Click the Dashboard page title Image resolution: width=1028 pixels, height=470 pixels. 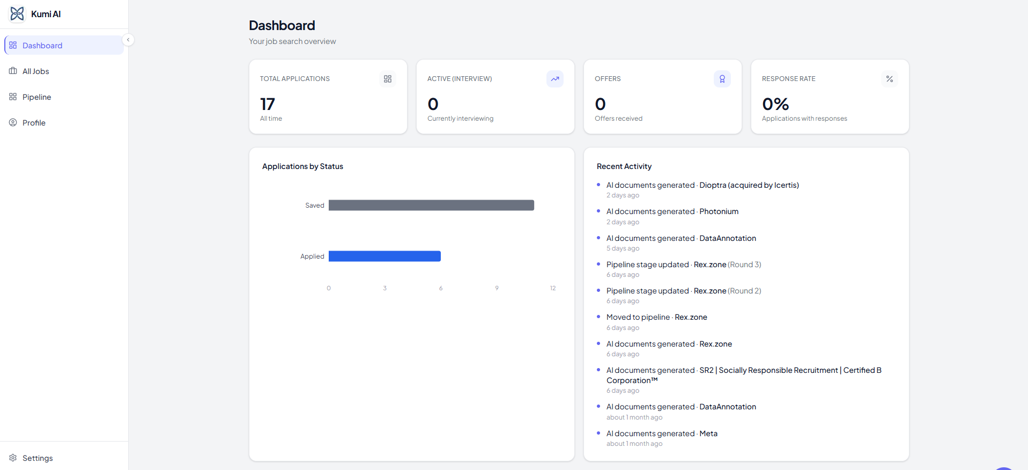(x=282, y=25)
